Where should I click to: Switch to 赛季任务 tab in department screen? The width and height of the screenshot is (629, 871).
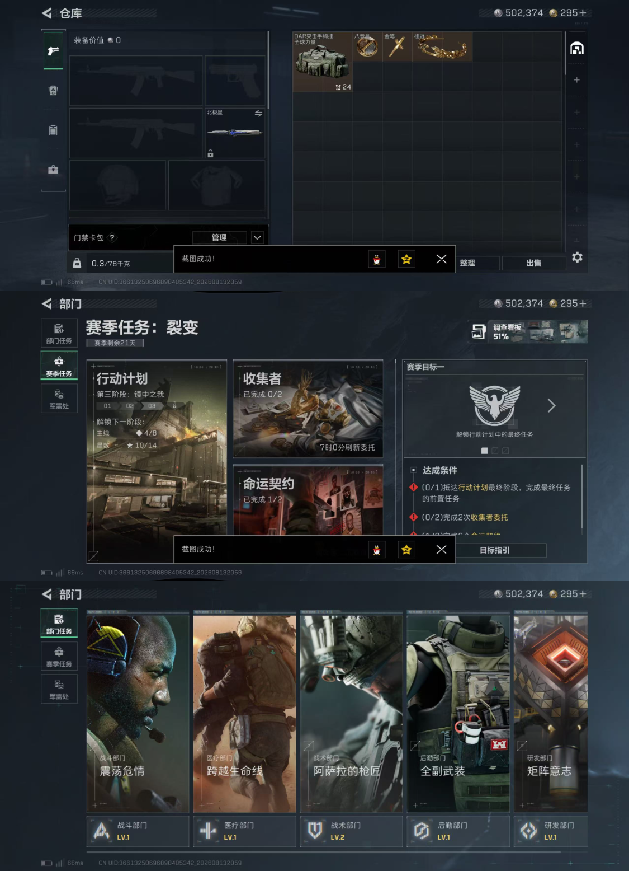pos(59,656)
